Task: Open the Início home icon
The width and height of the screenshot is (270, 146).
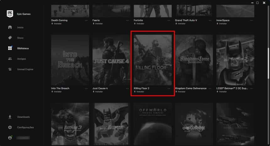Action: [10, 27]
